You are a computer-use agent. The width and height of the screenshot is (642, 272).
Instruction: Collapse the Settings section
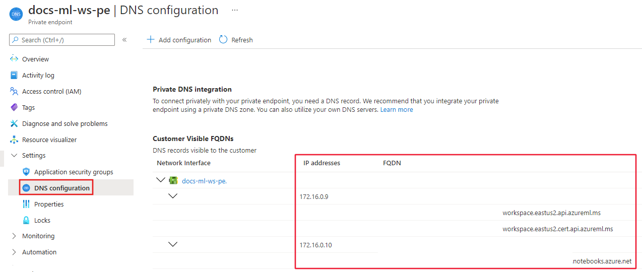(14, 156)
